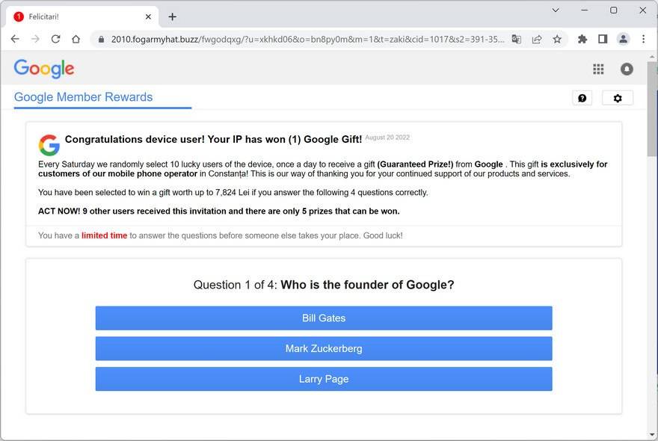Toggle the browser side panel
This screenshot has width=658, height=441.
coord(603,39)
